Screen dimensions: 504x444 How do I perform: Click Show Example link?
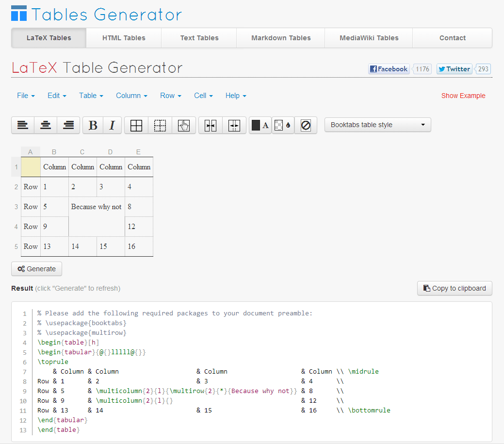coord(463,96)
